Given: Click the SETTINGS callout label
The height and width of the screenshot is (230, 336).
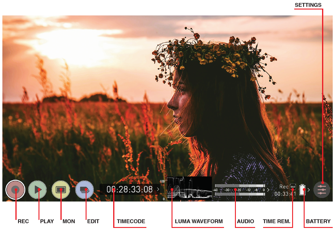Looking at the screenshot, I should pos(308,5).
